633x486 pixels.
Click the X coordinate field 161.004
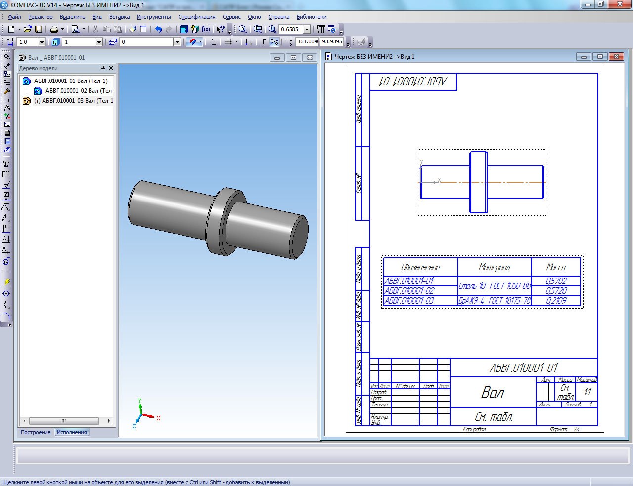[307, 42]
